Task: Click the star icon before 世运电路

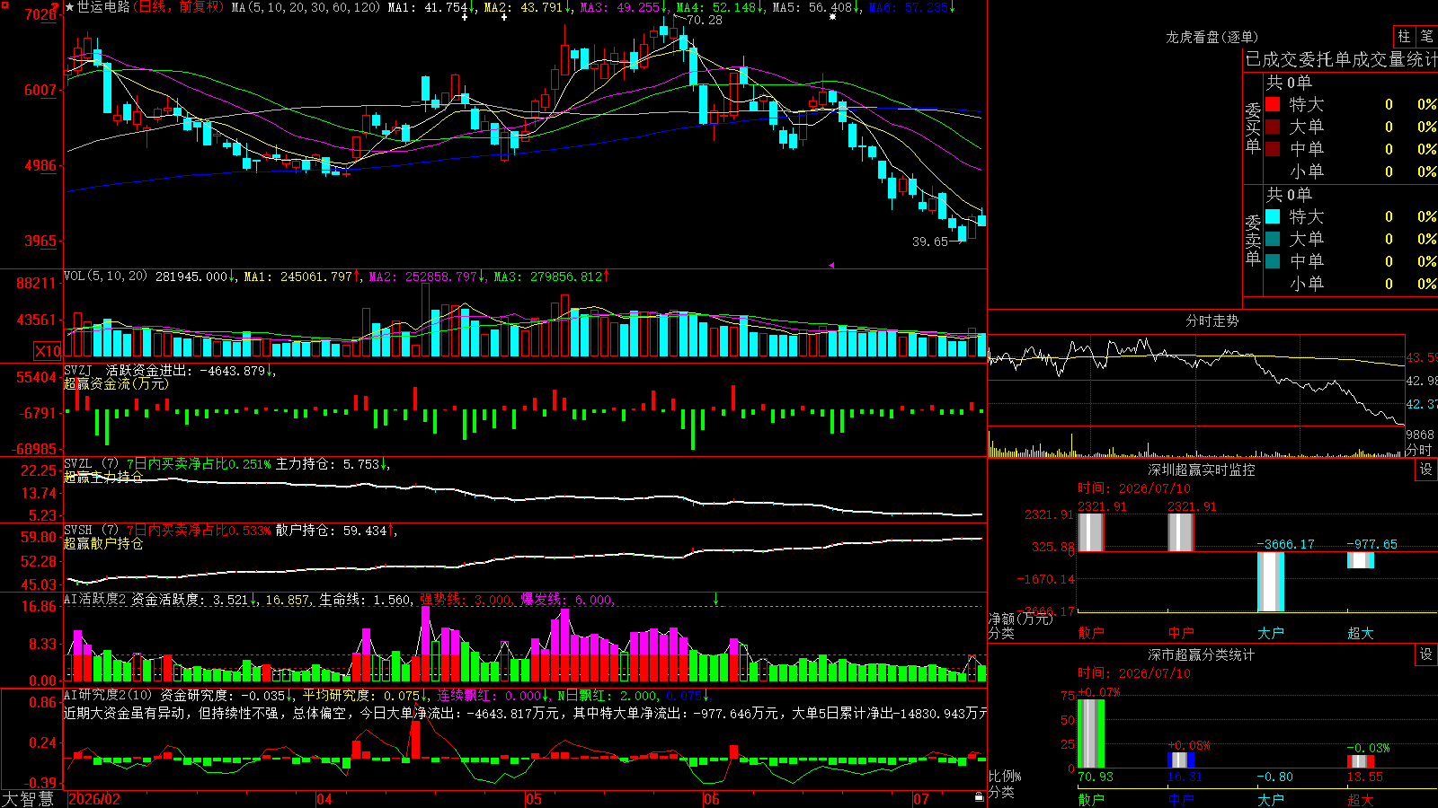Action: [69, 7]
